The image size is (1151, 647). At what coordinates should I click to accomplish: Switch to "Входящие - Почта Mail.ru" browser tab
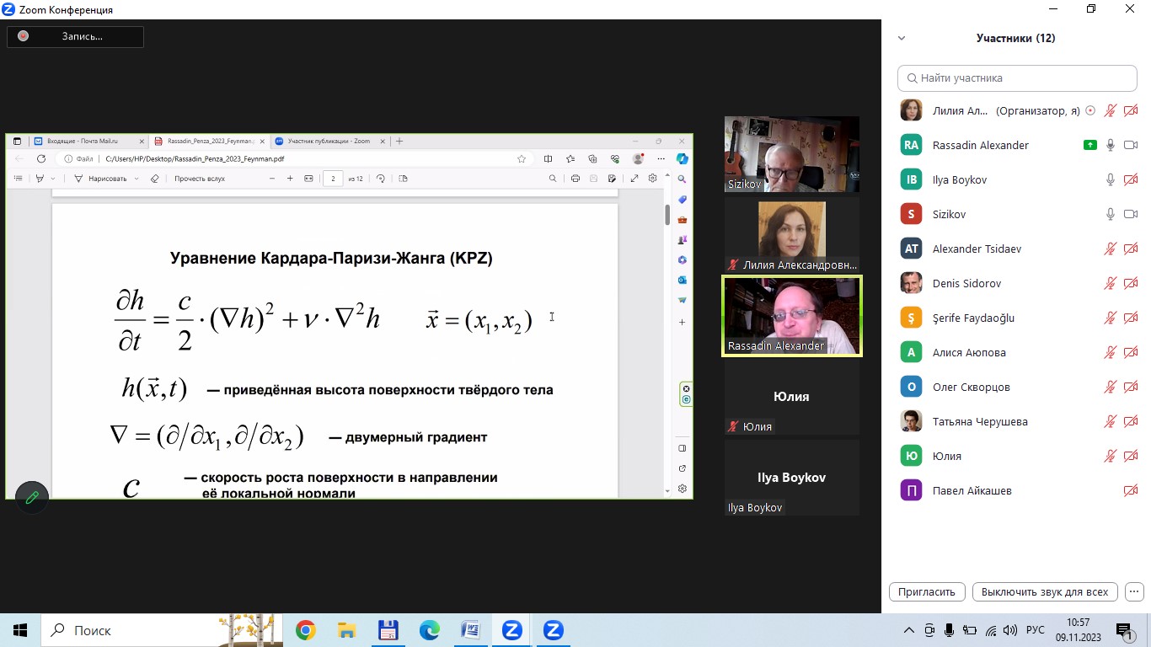83,142
